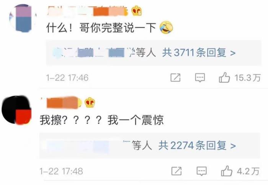Tap crown badge beside first username
Viewport: 268px width, 185px height.
pyautogui.click(x=137, y=11)
